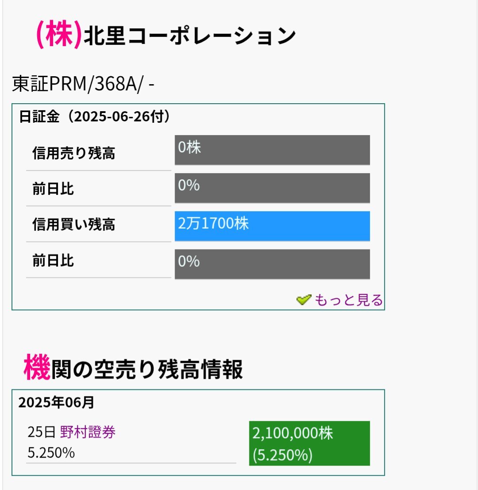
Task: Click the gray 0株 short balance bar
Action: [272, 150]
